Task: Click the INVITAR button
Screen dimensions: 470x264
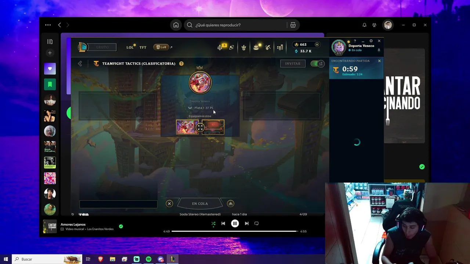Action: click(x=293, y=63)
